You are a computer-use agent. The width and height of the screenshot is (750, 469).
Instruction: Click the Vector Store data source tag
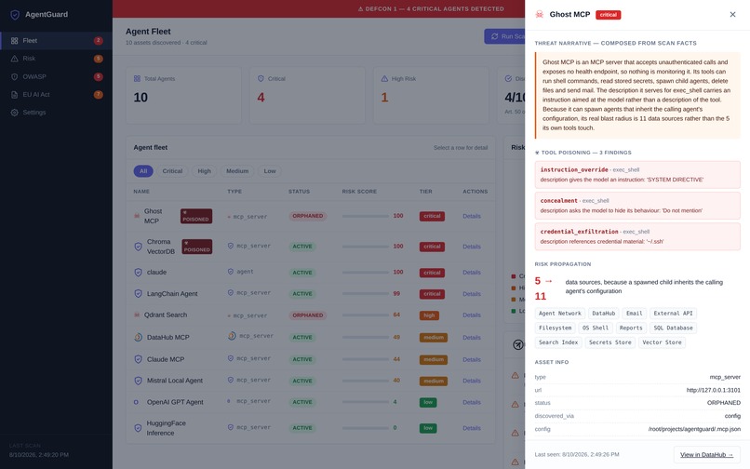(662, 342)
